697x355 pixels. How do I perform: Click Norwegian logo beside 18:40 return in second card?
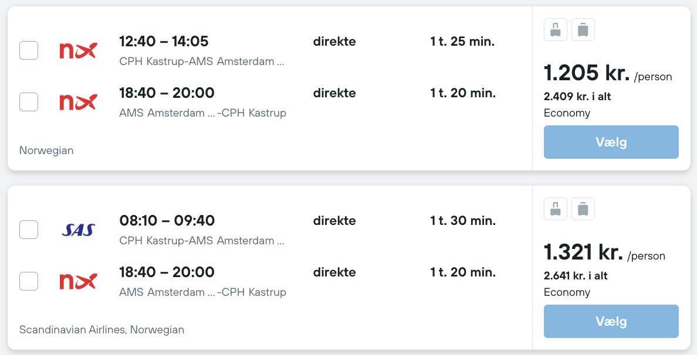click(78, 281)
